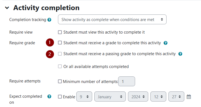Click the red number 2 marker
This screenshot has height=107, width=201.
pyautogui.click(x=50, y=54)
